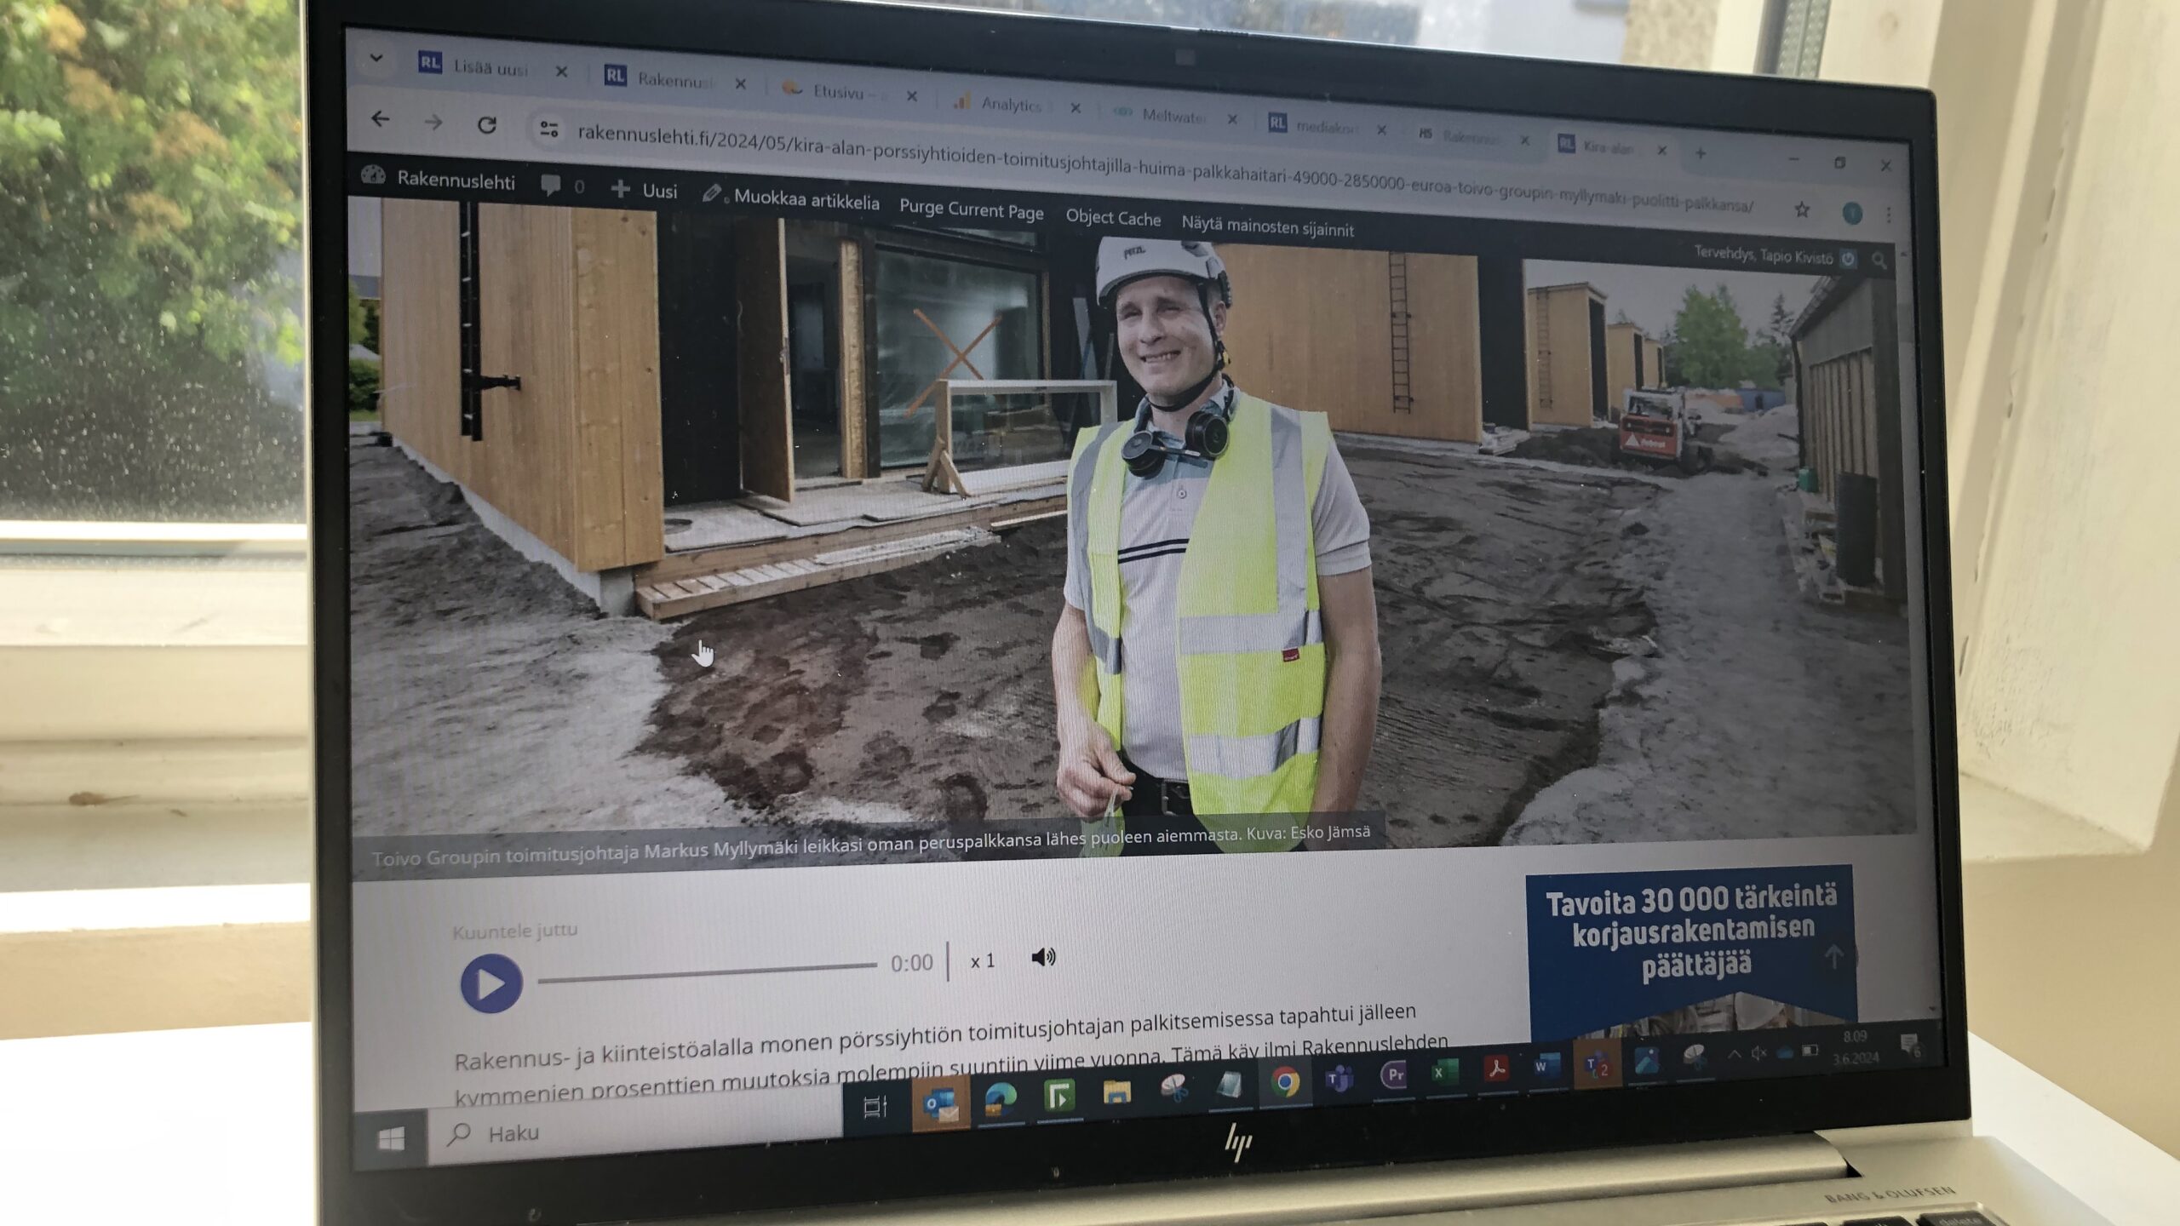The image size is (2180, 1226).
Task: Open Task View in taskbar
Action: 875,1107
